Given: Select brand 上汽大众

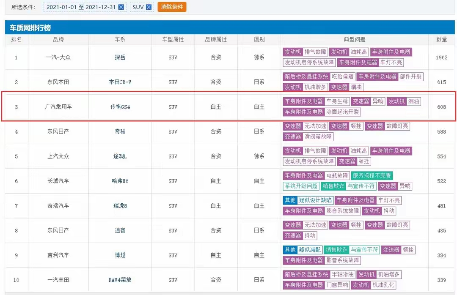Looking at the screenshot, I should (x=58, y=156).
